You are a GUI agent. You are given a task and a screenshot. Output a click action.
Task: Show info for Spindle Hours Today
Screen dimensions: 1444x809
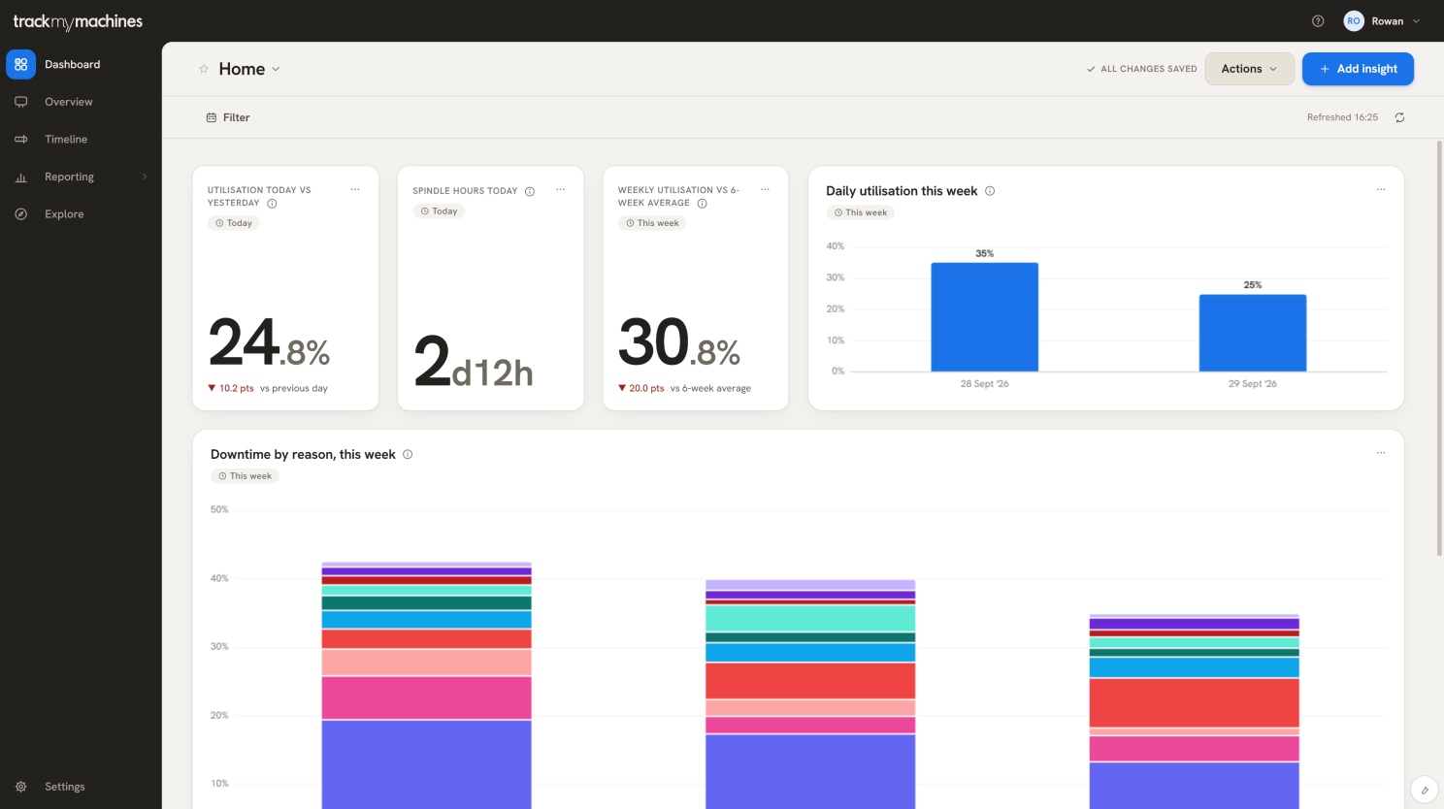530,191
